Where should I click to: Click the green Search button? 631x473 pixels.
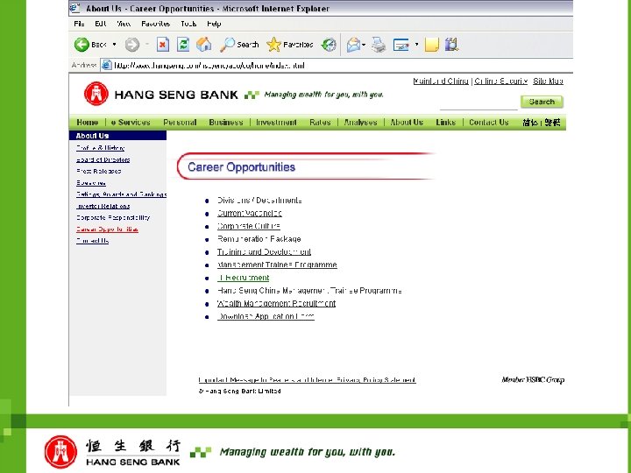(x=542, y=102)
